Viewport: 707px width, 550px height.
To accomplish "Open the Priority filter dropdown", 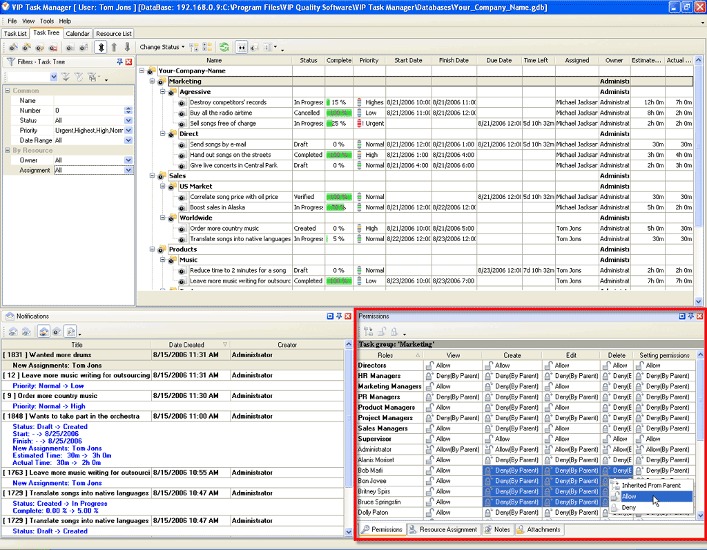I will (128, 130).
